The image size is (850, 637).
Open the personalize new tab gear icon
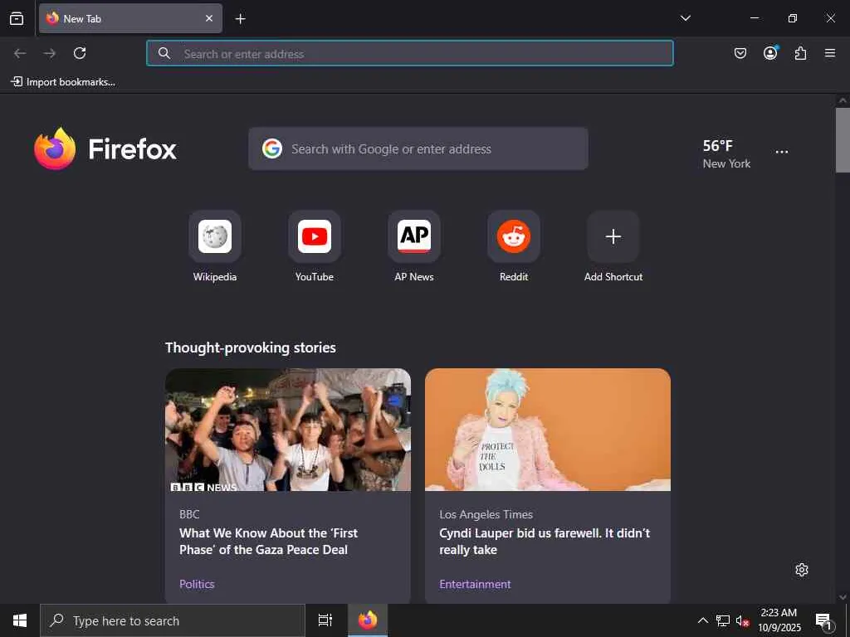pos(802,570)
